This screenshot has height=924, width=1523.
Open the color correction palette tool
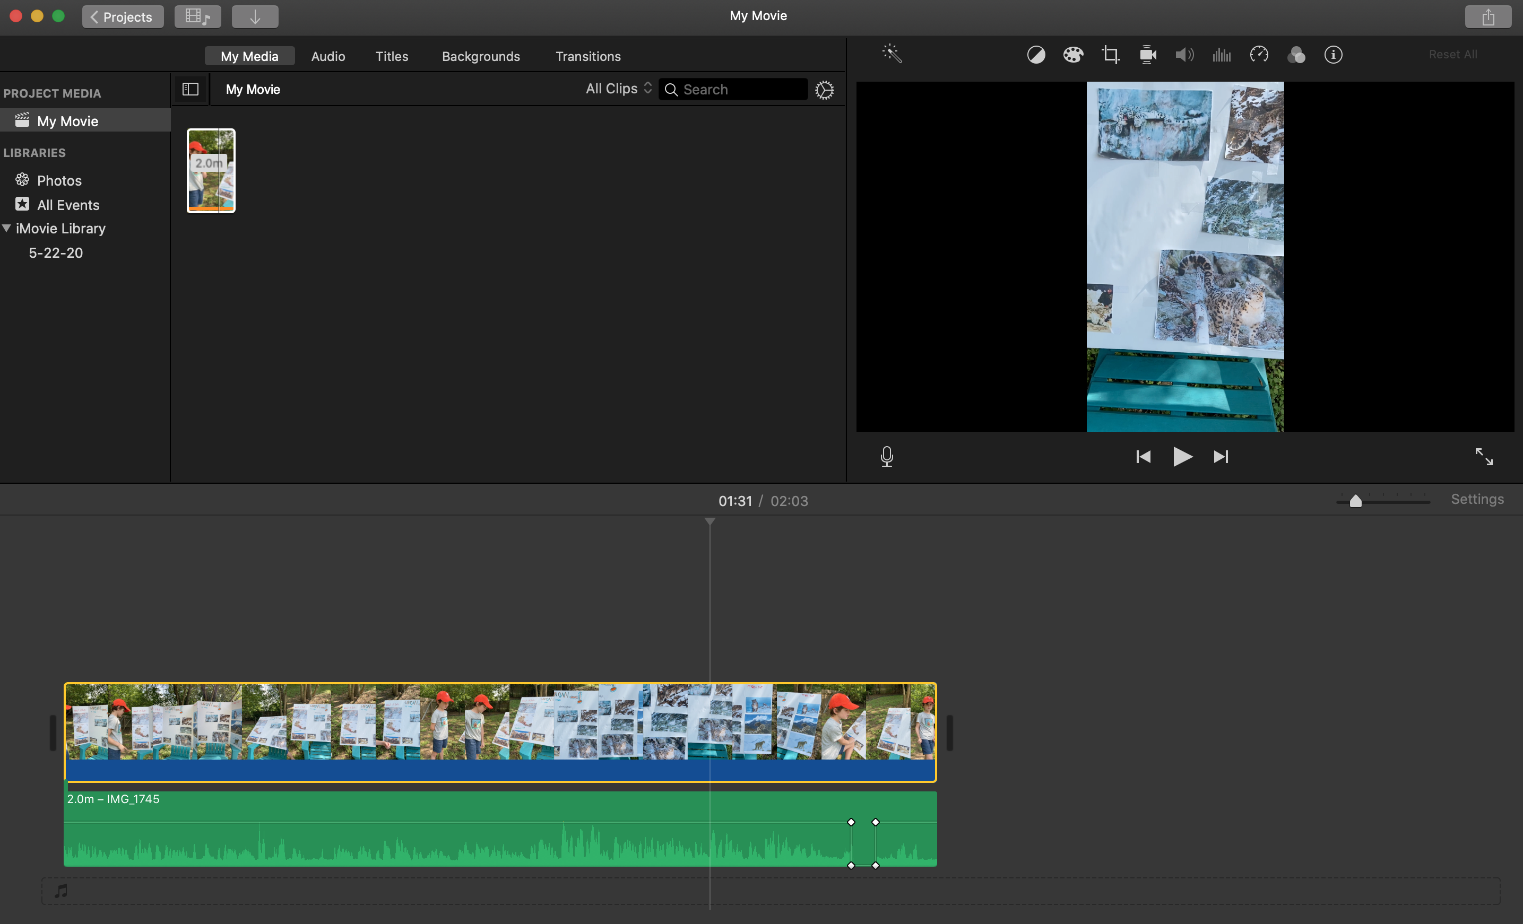(1073, 55)
